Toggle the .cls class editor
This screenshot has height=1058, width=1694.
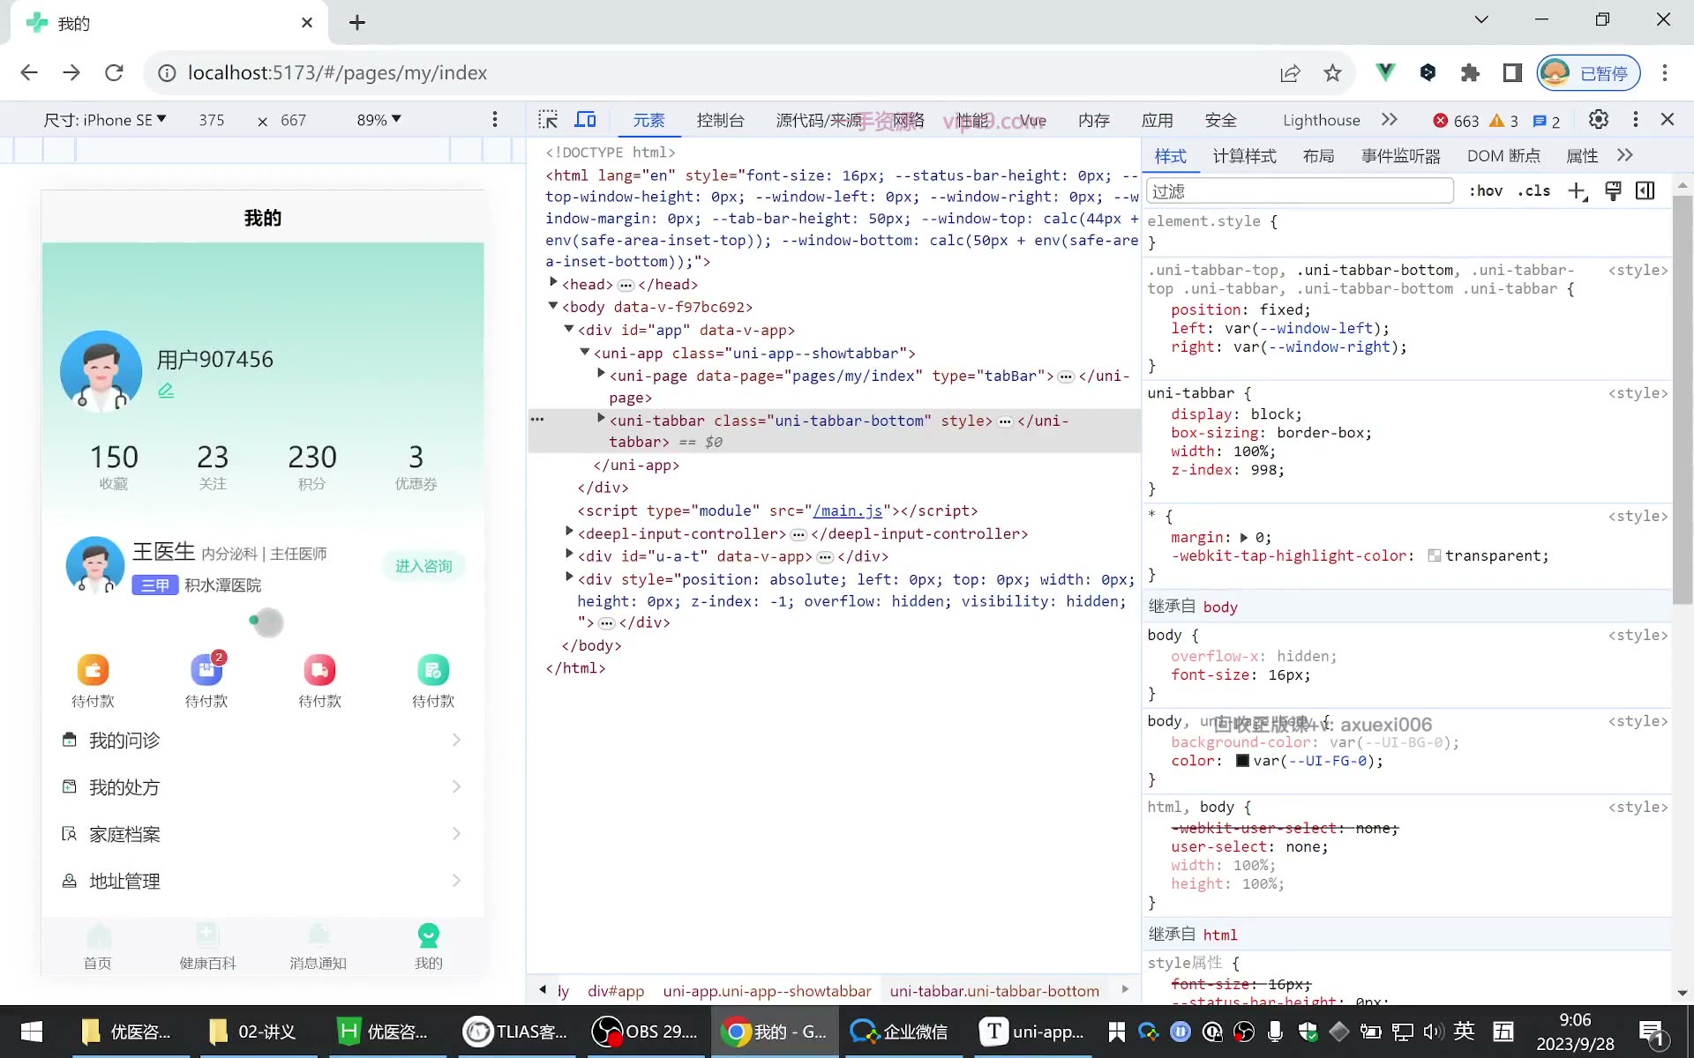point(1533,190)
